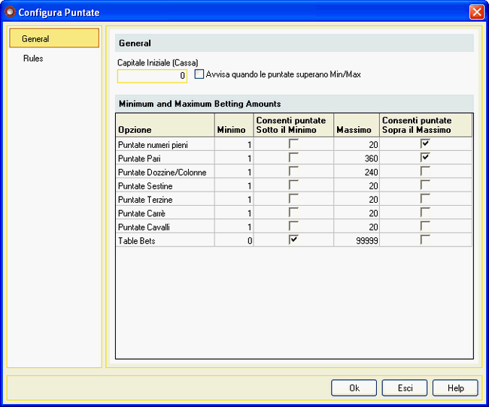The width and height of the screenshot is (489, 407).
Task: Click the Minimo cell for Puntate Terzine
Action: coord(233,199)
